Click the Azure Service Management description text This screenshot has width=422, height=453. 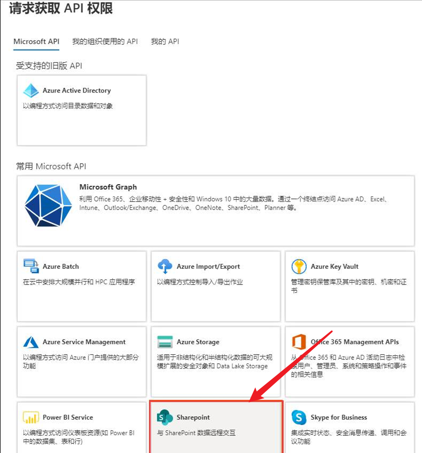click(81, 362)
